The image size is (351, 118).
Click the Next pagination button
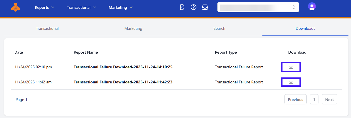[x=329, y=100]
